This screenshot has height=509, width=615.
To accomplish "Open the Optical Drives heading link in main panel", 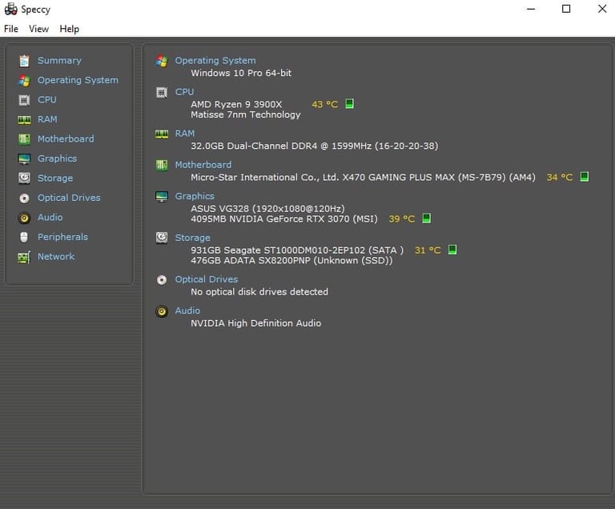I will pyautogui.click(x=207, y=279).
